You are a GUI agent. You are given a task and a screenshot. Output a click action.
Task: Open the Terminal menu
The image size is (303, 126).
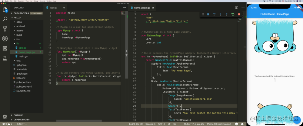pos(42,1)
